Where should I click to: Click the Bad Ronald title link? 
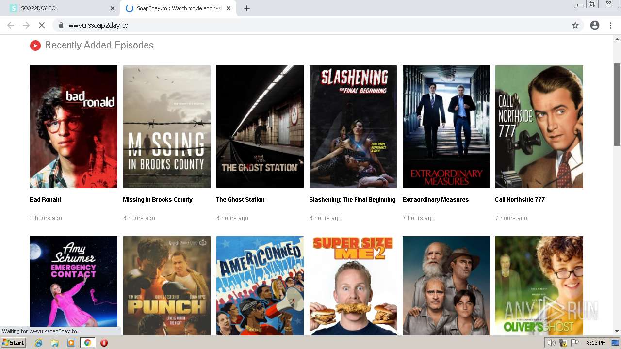[45, 200]
